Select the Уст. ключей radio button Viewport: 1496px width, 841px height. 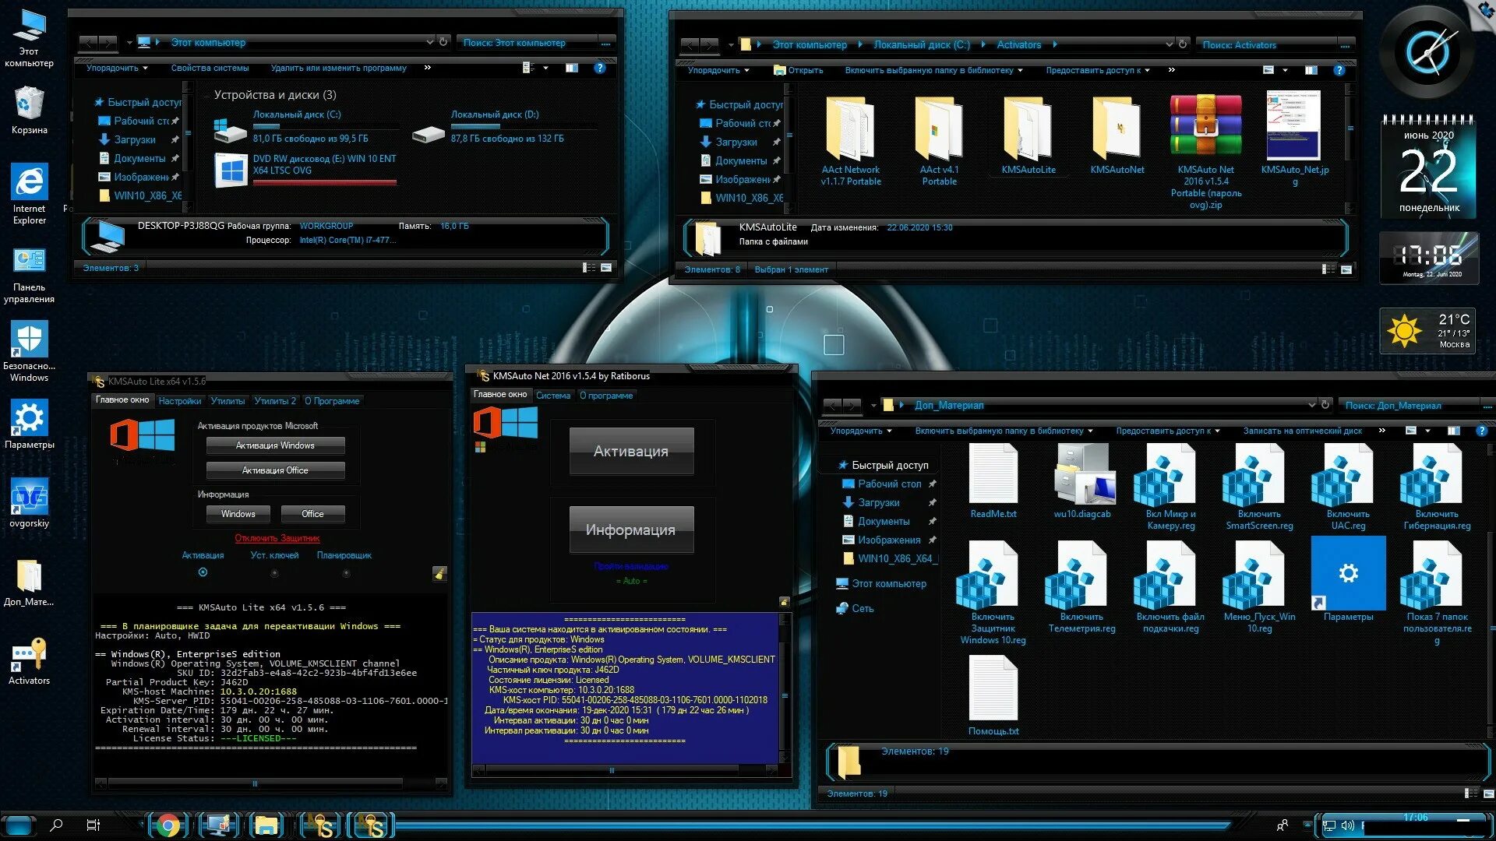point(274,573)
